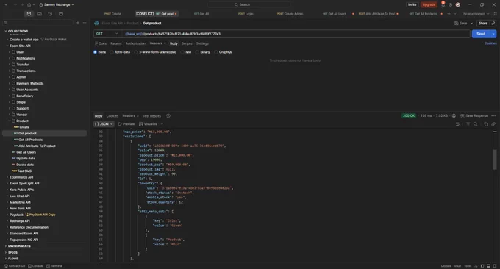The height and width of the screenshot is (269, 500).
Task: Select the Update data request
Action: pyautogui.click(x=26, y=159)
